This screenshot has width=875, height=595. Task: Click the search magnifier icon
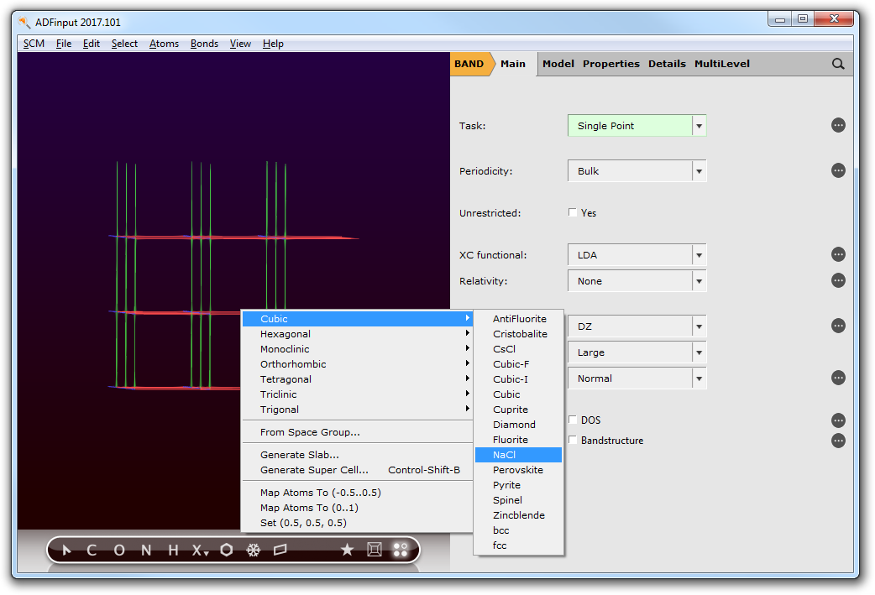838,64
